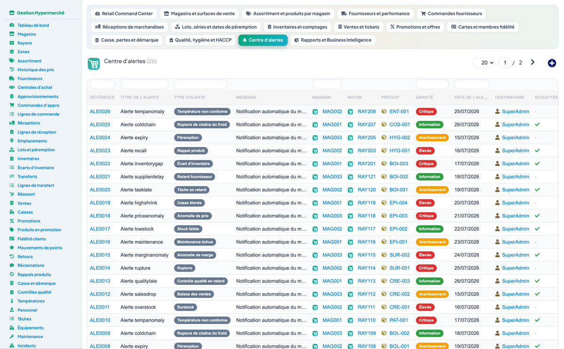Click the Gravité filter field
The width and height of the screenshot is (564, 349).
point(432,85)
